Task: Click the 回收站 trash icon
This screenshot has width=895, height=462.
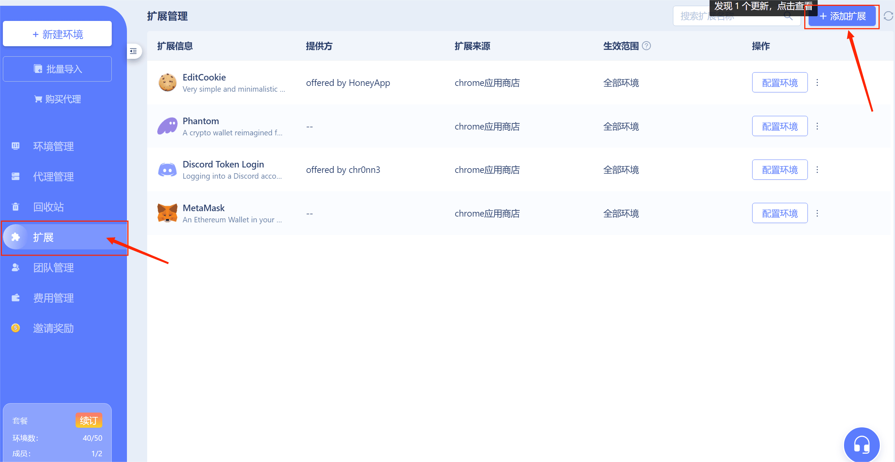Action: pyautogui.click(x=16, y=206)
